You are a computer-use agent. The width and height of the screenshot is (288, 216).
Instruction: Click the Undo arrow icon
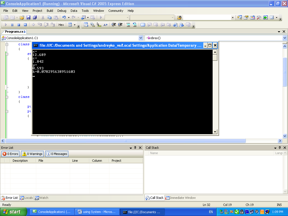[x=64, y=17]
